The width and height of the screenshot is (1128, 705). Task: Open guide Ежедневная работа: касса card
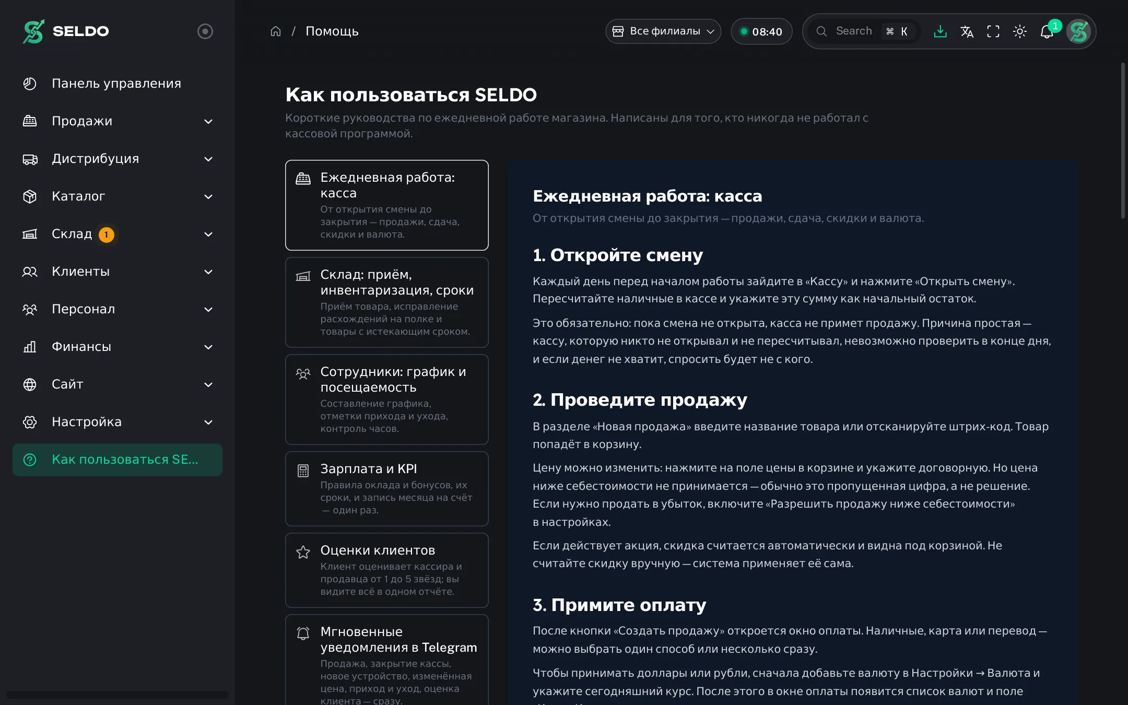pyautogui.click(x=386, y=205)
